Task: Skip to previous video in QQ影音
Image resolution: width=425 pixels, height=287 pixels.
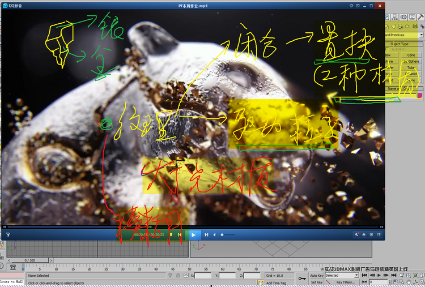Action: [180, 235]
